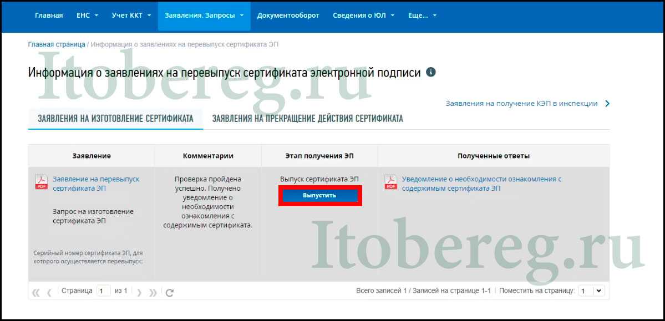Screen dimensions: 665x321
Task: Click Проверка пройдена успешно comment text
Action: [208, 202]
